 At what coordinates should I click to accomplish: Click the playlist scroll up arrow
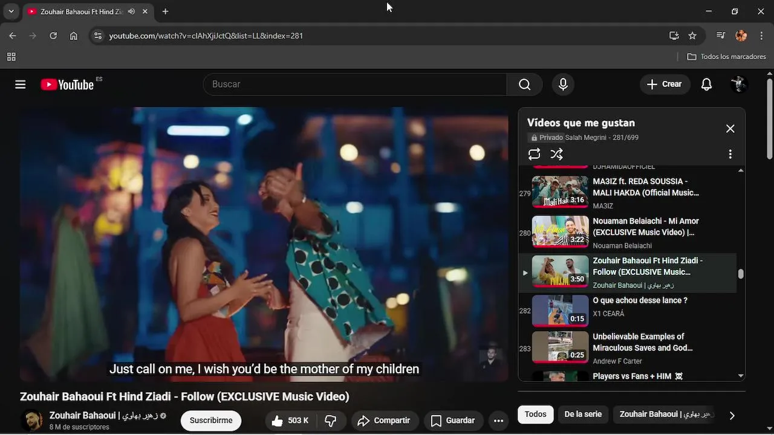[741, 170]
